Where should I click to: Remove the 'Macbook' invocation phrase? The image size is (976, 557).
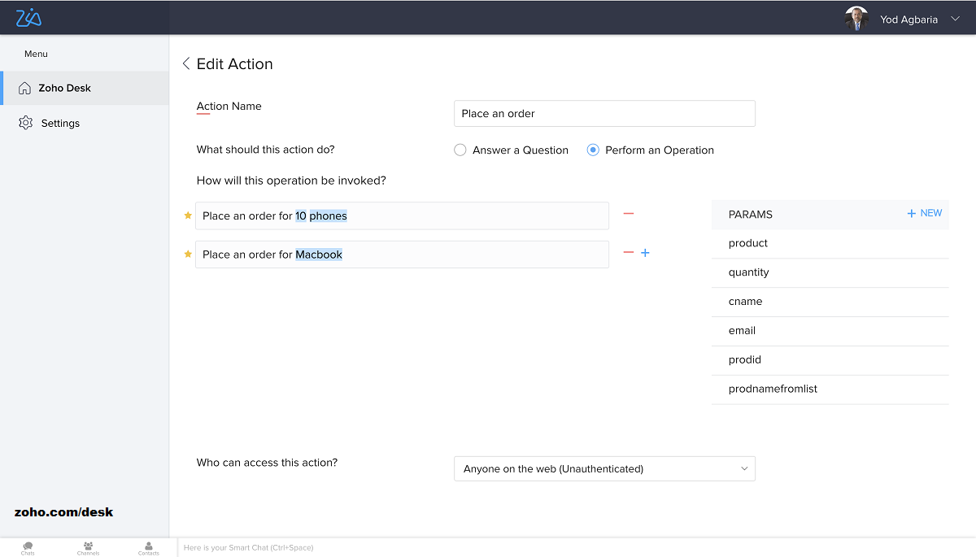(628, 253)
